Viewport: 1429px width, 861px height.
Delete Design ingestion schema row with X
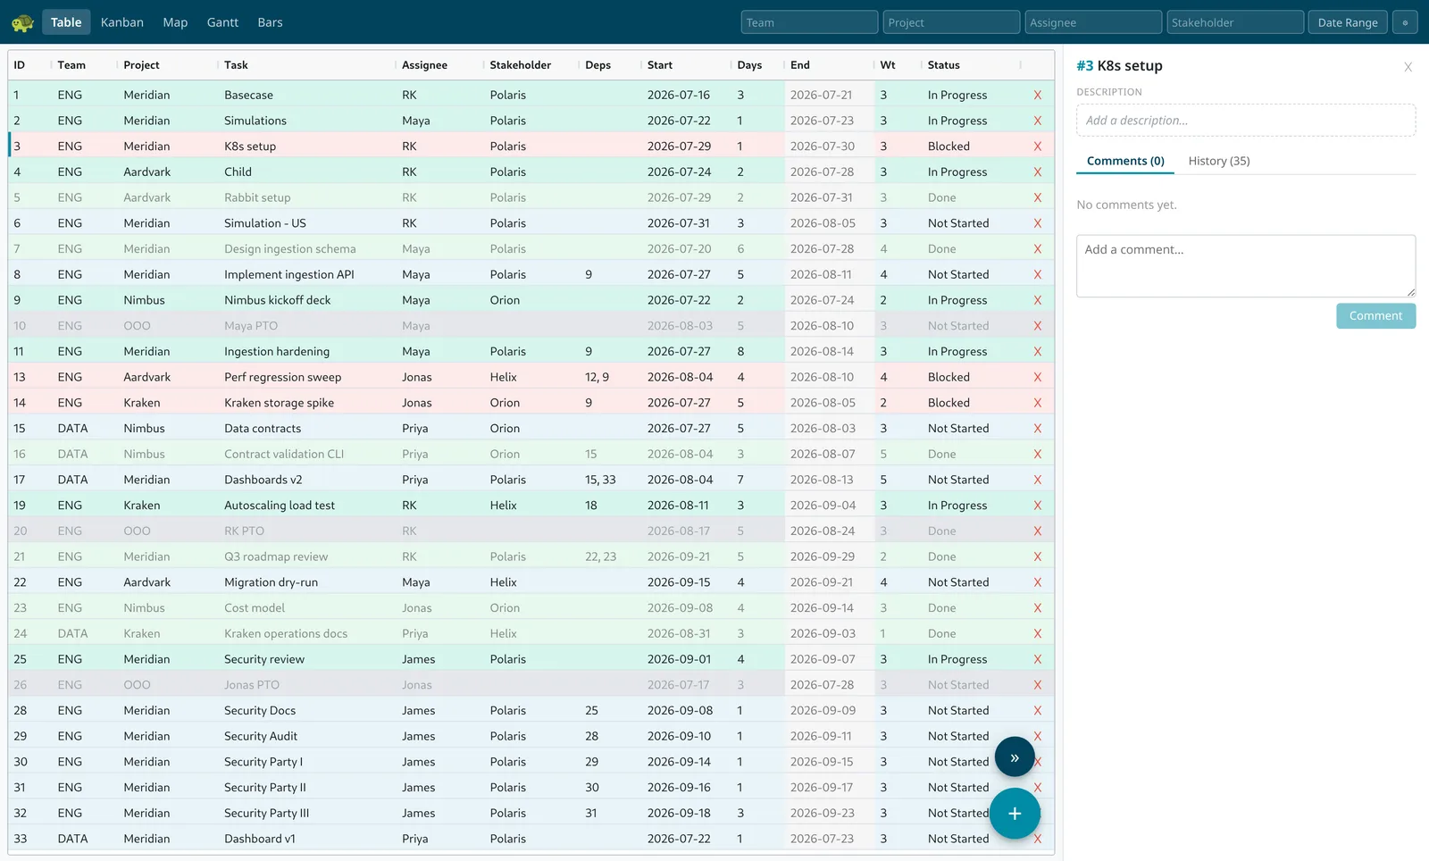tap(1037, 249)
